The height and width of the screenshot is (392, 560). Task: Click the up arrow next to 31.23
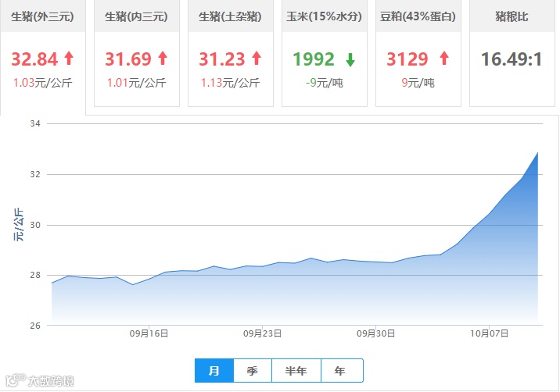coord(257,58)
